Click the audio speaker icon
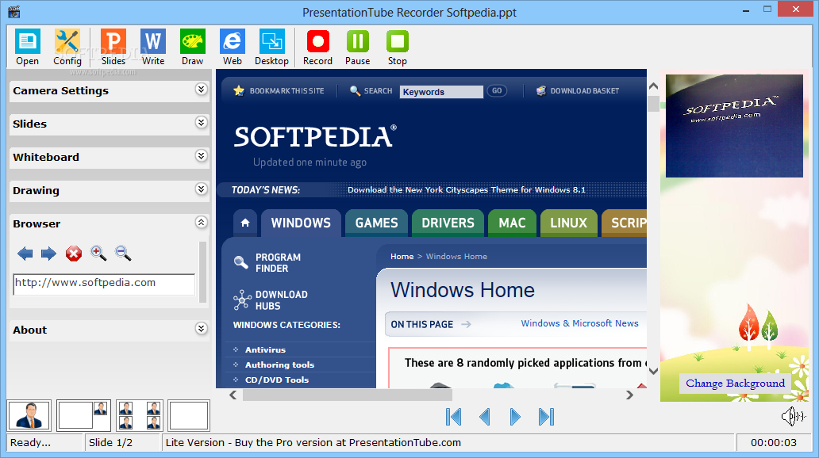The image size is (819, 458). coord(793,416)
